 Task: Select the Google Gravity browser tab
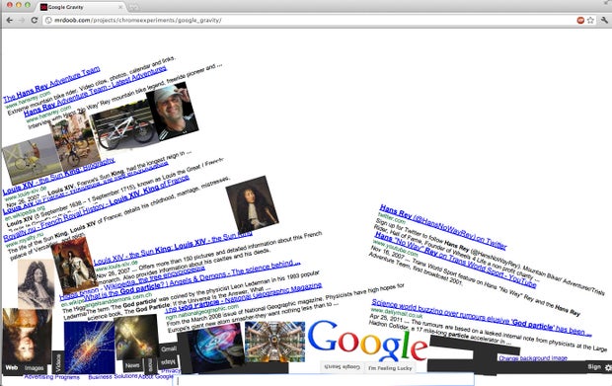coord(81,7)
